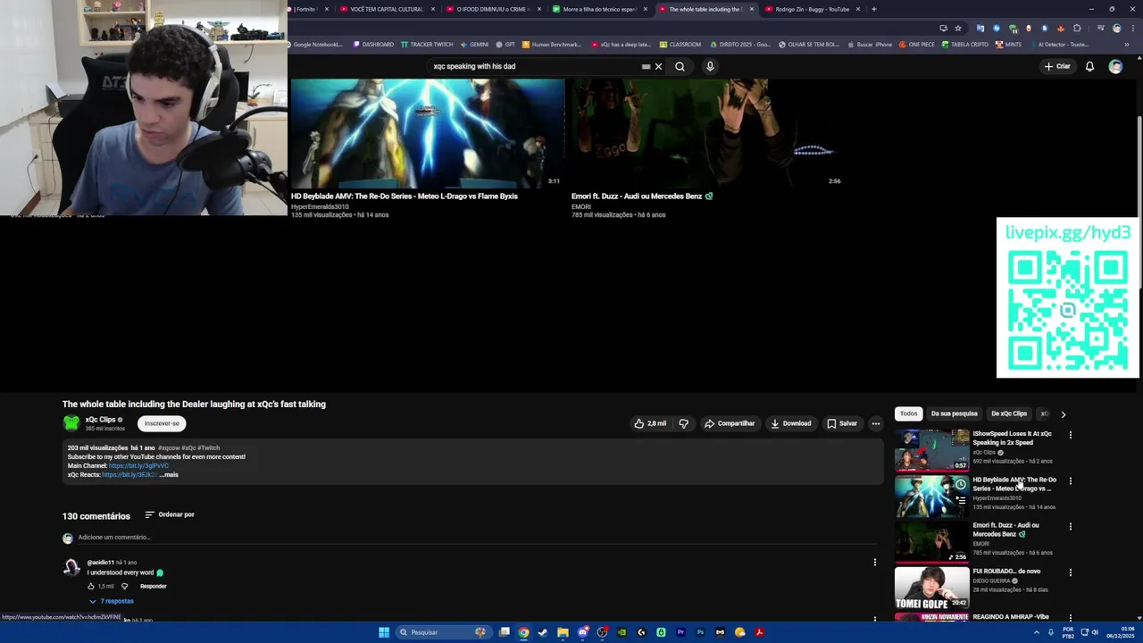The height and width of the screenshot is (643, 1143).
Task: Click Responder on @acidic11 comment
Action: tap(154, 586)
